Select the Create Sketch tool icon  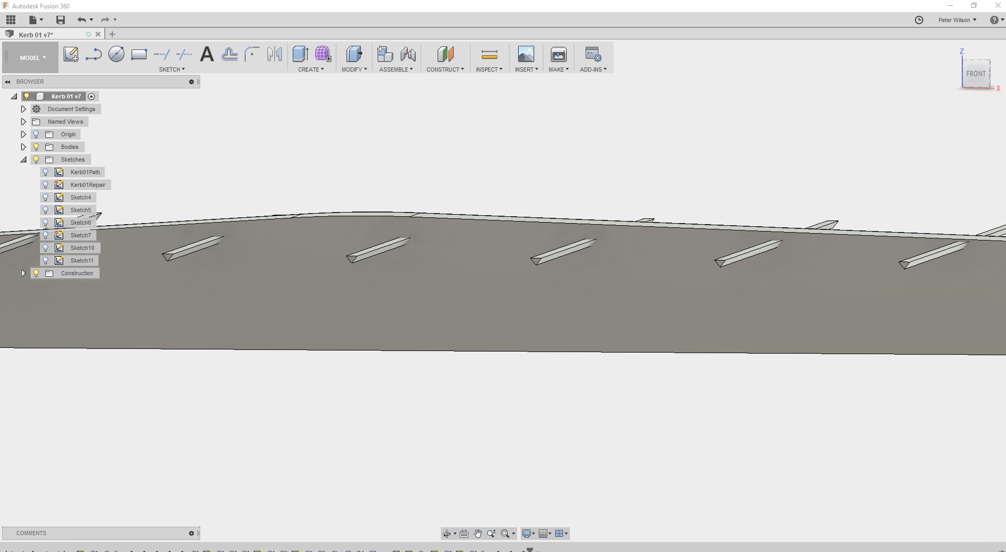pos(71,54)
